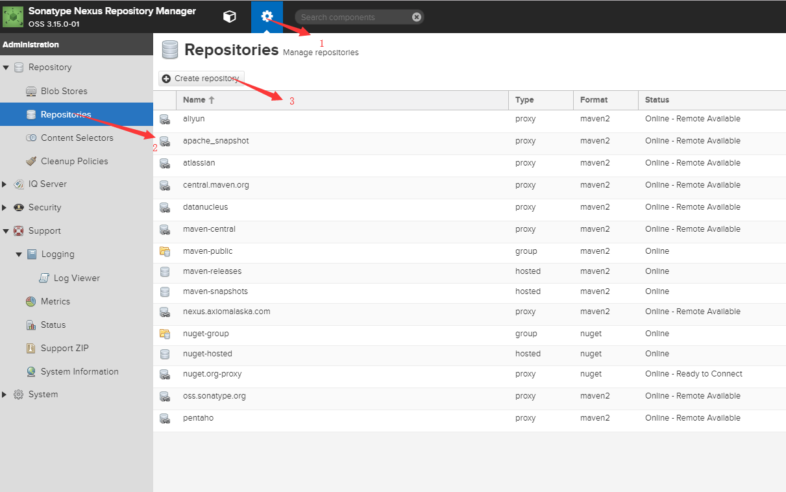Viewport: 786px width, 492px height.
Task: Open the maven-releases repository name
Action: (x=212, y=271)
